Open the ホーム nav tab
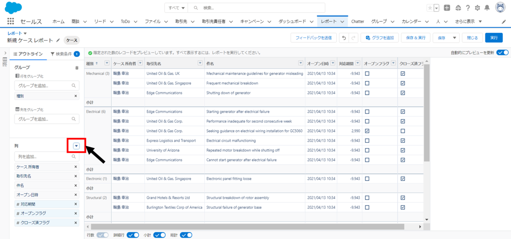The width and height of the screenshot is (511, 239). coord(58,21)
